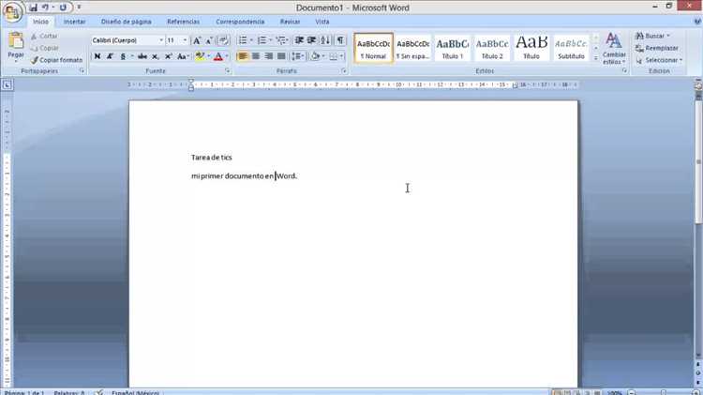Screen dimensions: 703x395
Task: Apply strikethrough formatting
Action: point(142,56)
